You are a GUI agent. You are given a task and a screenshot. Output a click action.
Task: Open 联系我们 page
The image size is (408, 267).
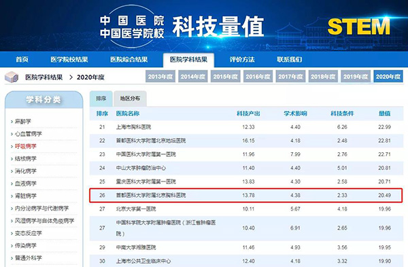coord(290,60)
